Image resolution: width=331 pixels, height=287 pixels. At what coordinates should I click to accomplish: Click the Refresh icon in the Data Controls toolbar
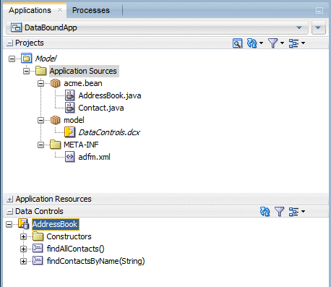point(265,212)
